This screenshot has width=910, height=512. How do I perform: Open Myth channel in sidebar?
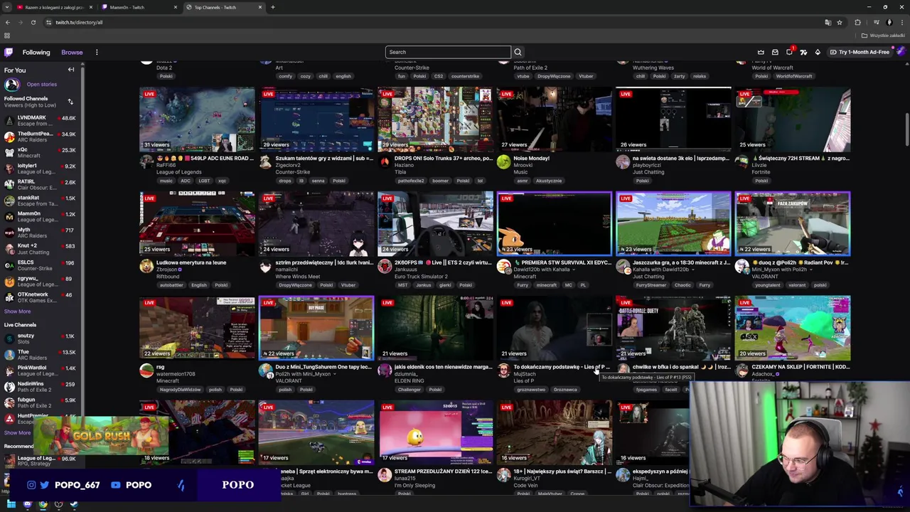coord(41,233)
